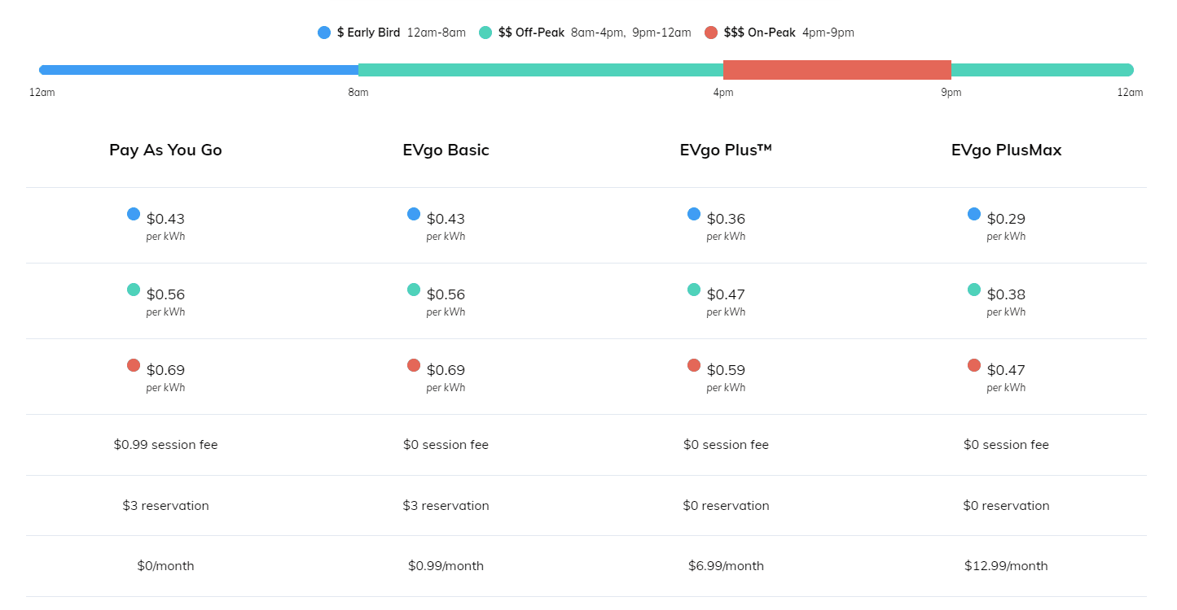This screenshot has width=1177, height=610.
Task: Click the "$0.99 session fee" text
Action: tap(166, 445)
